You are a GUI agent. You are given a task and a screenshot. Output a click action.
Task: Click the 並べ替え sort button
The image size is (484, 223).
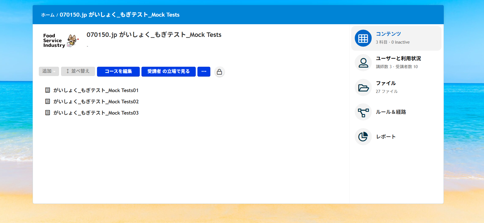[x=78, y=72]
